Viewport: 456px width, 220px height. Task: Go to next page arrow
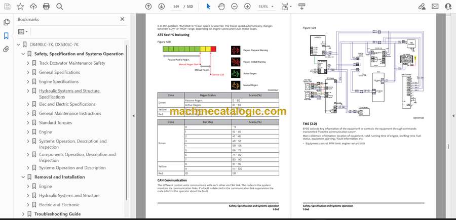(x=162, y=7)
